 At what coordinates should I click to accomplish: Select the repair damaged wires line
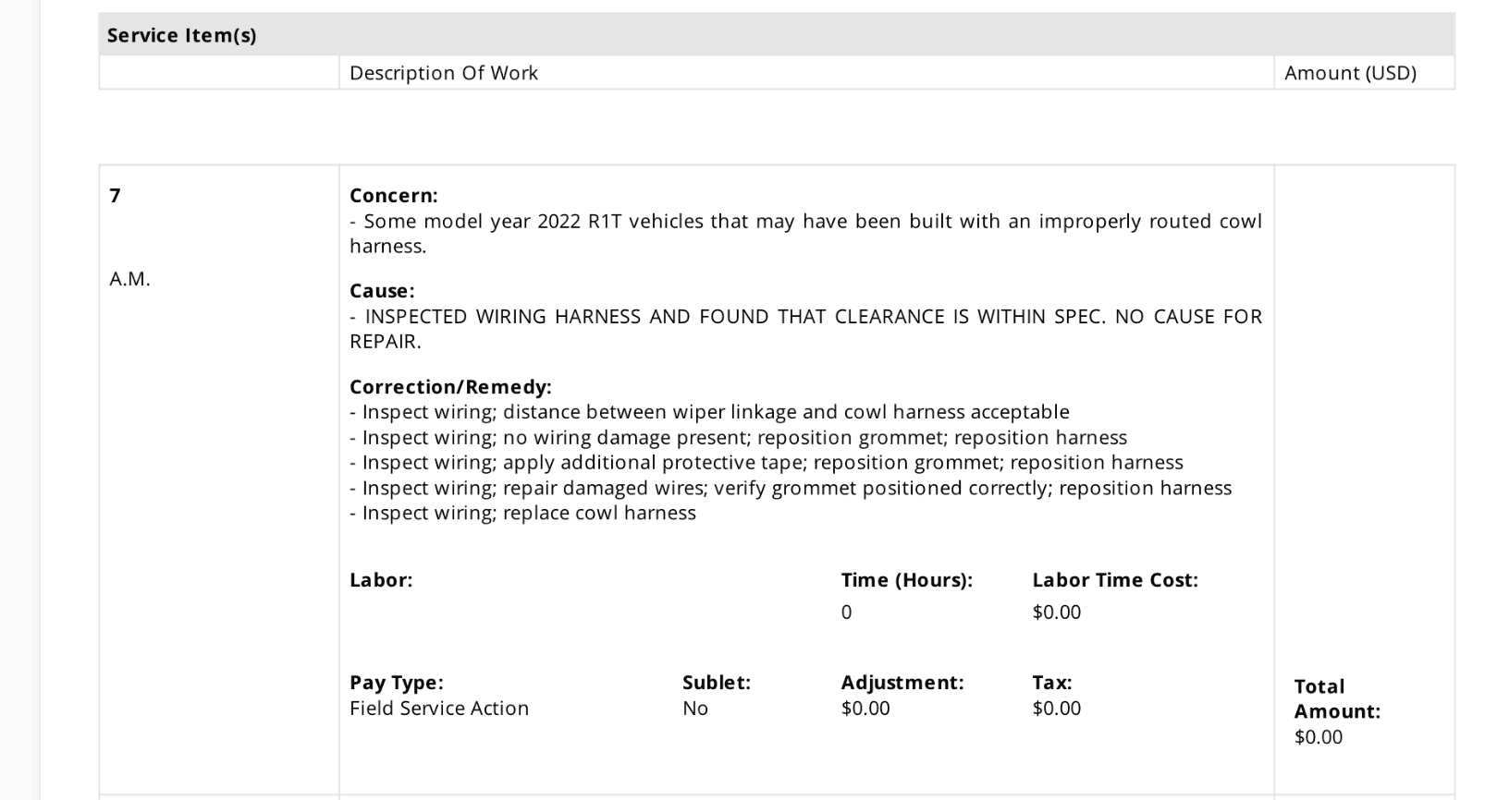[791, 488]
